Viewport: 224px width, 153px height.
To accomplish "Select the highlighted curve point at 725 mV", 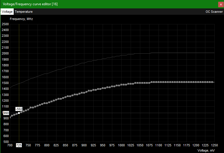I will [x=19, y=113].
